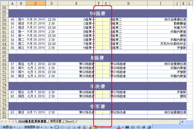Expand the 自选图形 (AutoShapes) menu
The image size is (194, 129).
[33, 127]
